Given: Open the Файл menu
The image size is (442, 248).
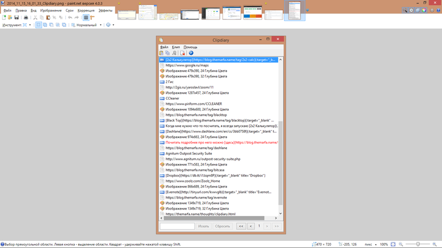Looking at the screenshot, I should click(x=7, y=10).
